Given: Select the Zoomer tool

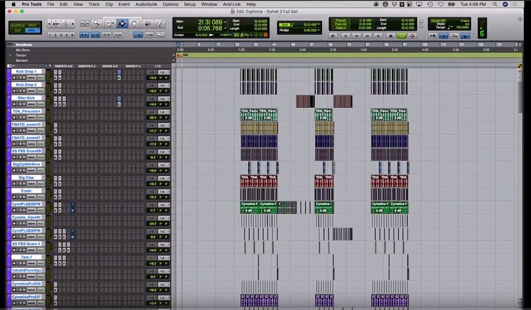Looking at the screenshot, I should pyautogui.click(x=96, y=23).
